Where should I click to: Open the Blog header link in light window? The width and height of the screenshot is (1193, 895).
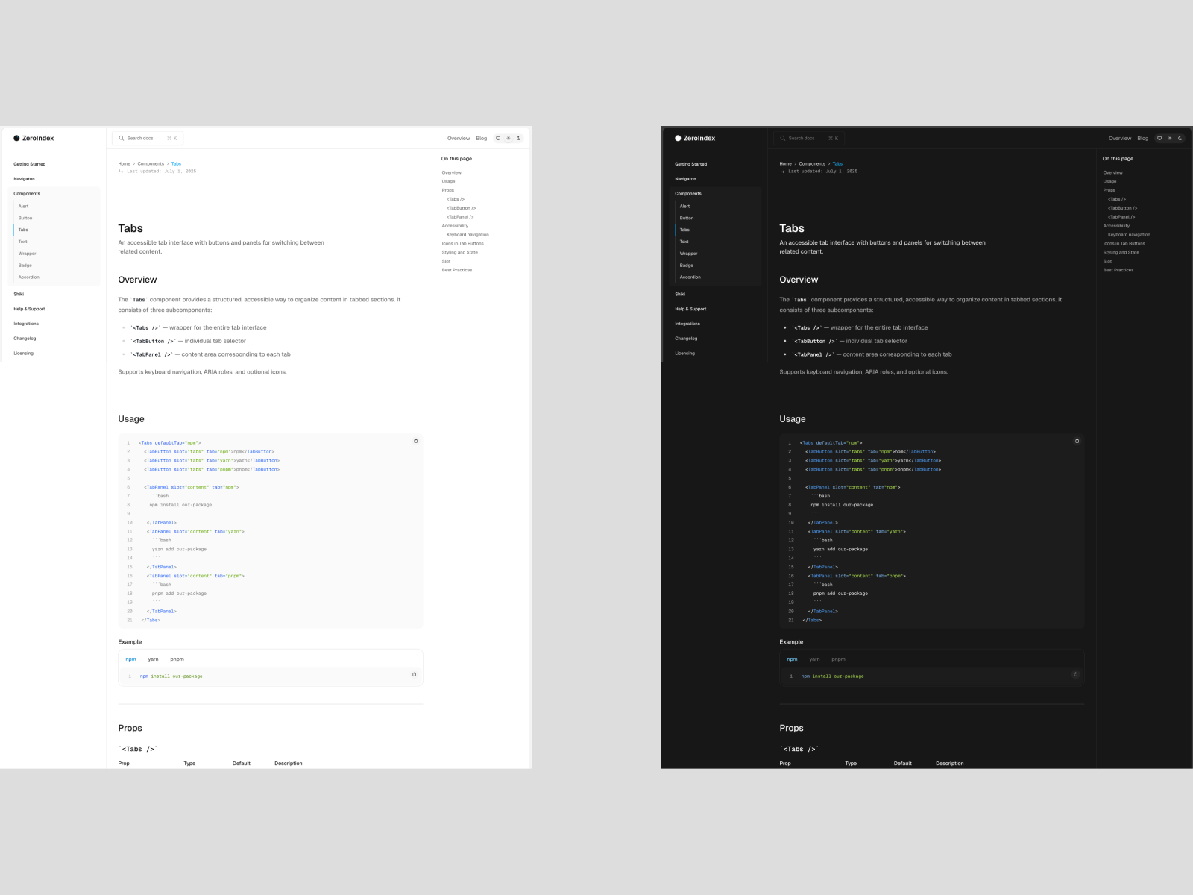coord(482,138)
